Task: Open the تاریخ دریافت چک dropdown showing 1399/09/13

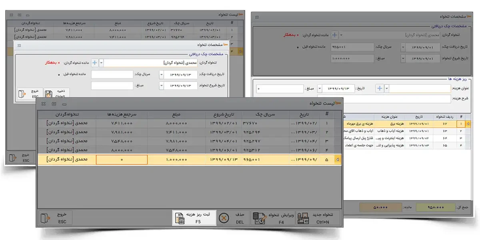Action: [162, 75]
